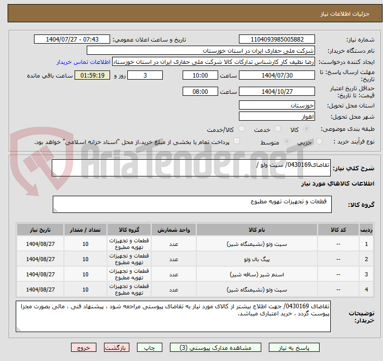The image size is (383, 361).
Task: Select the کالا radio button
Action: 306,129
